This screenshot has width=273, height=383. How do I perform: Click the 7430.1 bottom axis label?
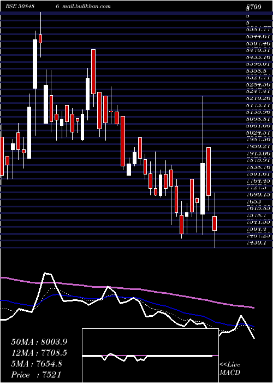pyautogui.click(x=256, y=242)
